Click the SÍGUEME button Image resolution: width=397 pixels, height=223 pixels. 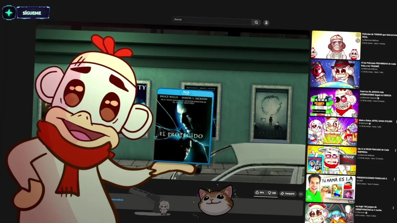pos(33,13)
